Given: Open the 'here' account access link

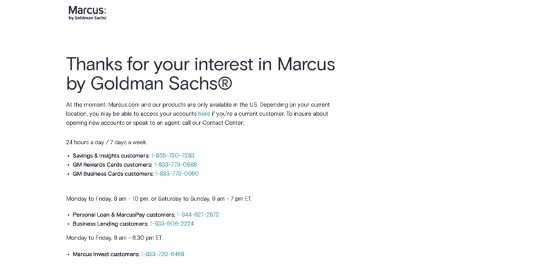Looking at the screenshot, I should click(204, 114).
